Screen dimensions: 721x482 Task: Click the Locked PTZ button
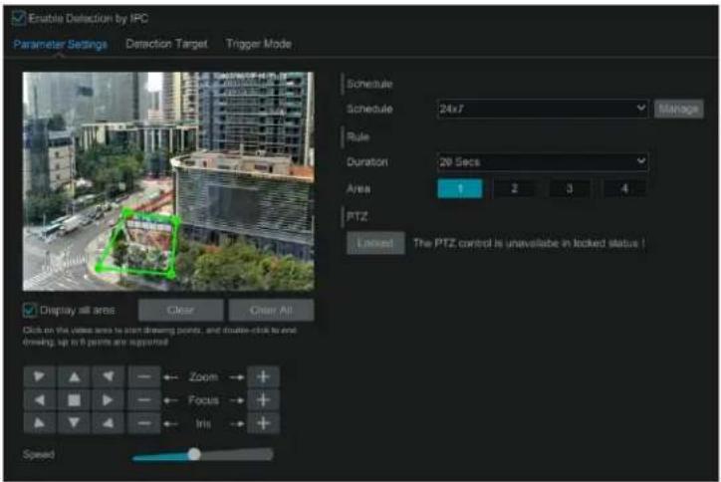point(375,243)
